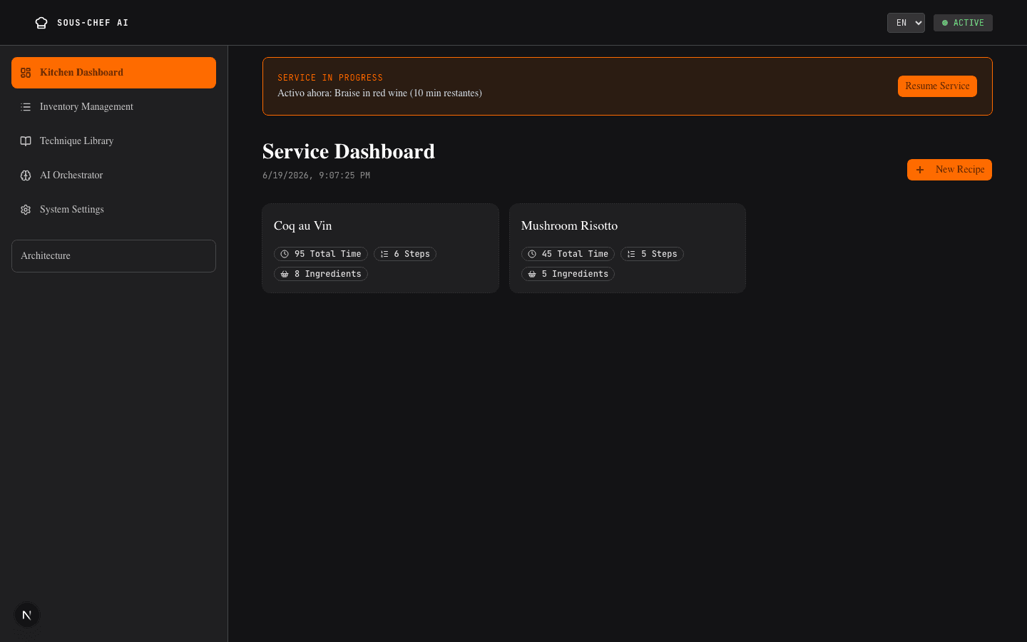Image resolution: width=1027 pixels, height=642 pixels.
Task: Click the Kitchen Dashboard grid icon
Action: [x=26, y=73]
